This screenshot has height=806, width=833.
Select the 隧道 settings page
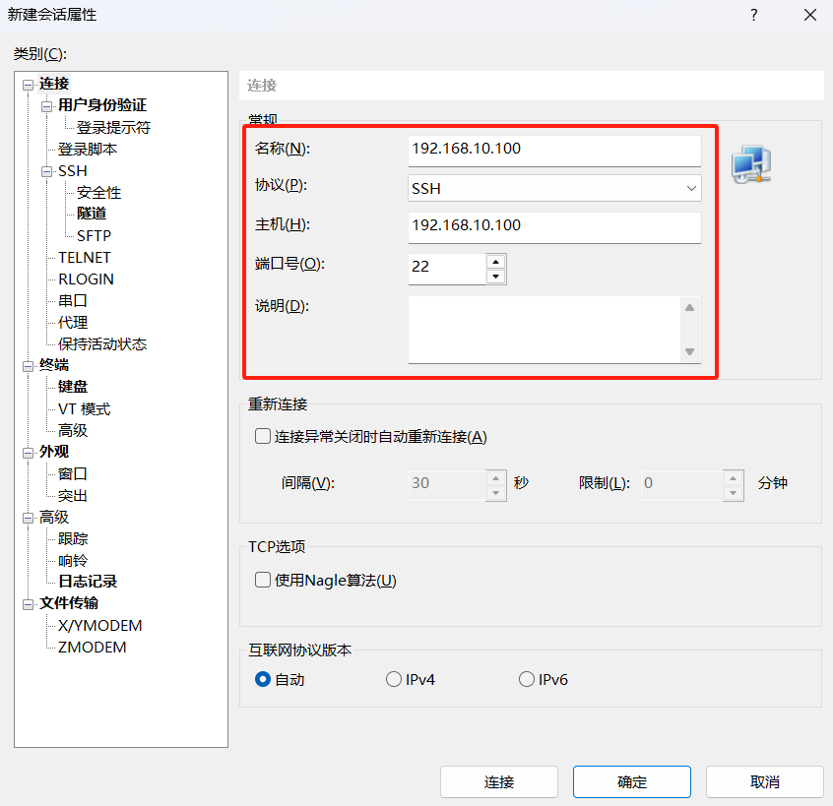[x=92, y=214]
